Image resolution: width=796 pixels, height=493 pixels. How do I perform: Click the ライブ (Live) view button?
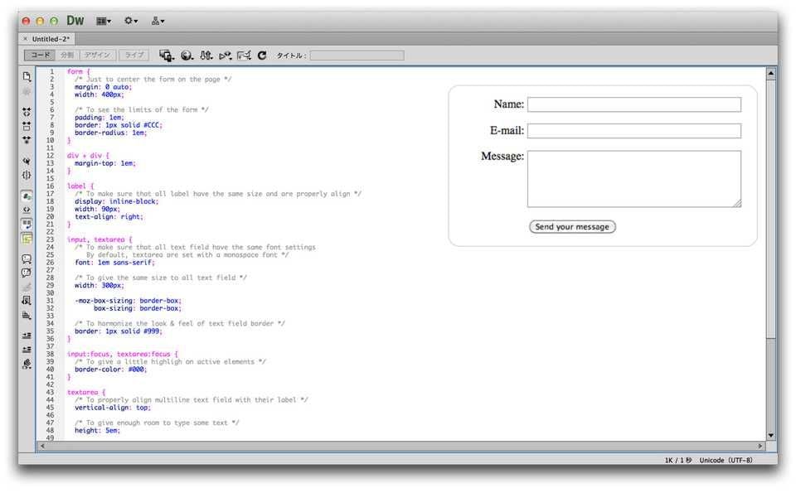[133, 56]
